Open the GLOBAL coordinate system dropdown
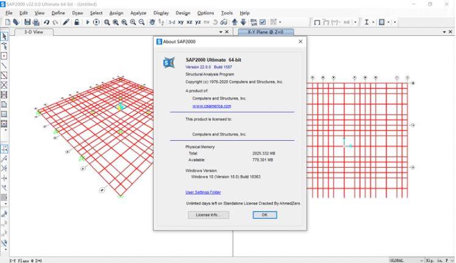Screen dimensions: 456x263 [404, 259]
